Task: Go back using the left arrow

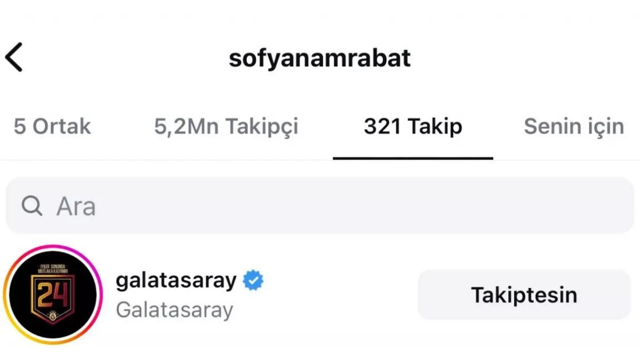Action: click(14, 57)
